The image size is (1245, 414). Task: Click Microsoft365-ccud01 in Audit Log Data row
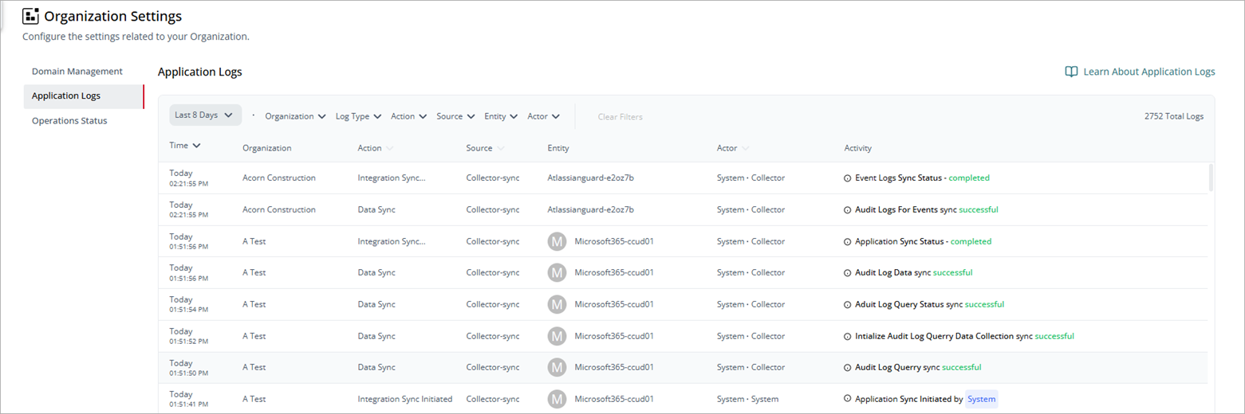tap(614, 272)
